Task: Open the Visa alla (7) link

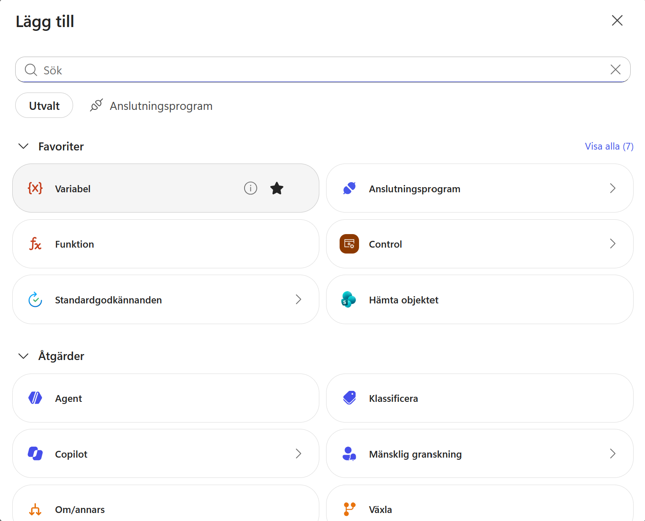Action: tap(609, 146)
